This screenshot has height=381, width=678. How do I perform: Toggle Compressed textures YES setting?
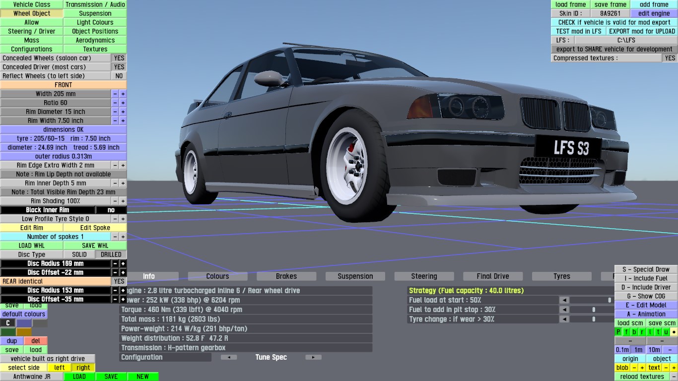670,58
